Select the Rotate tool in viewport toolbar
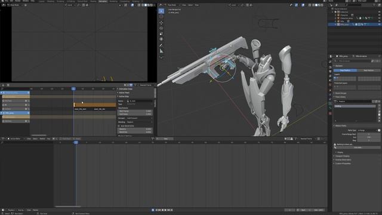Viewport: 382px width, 215px height. (161, 28)
